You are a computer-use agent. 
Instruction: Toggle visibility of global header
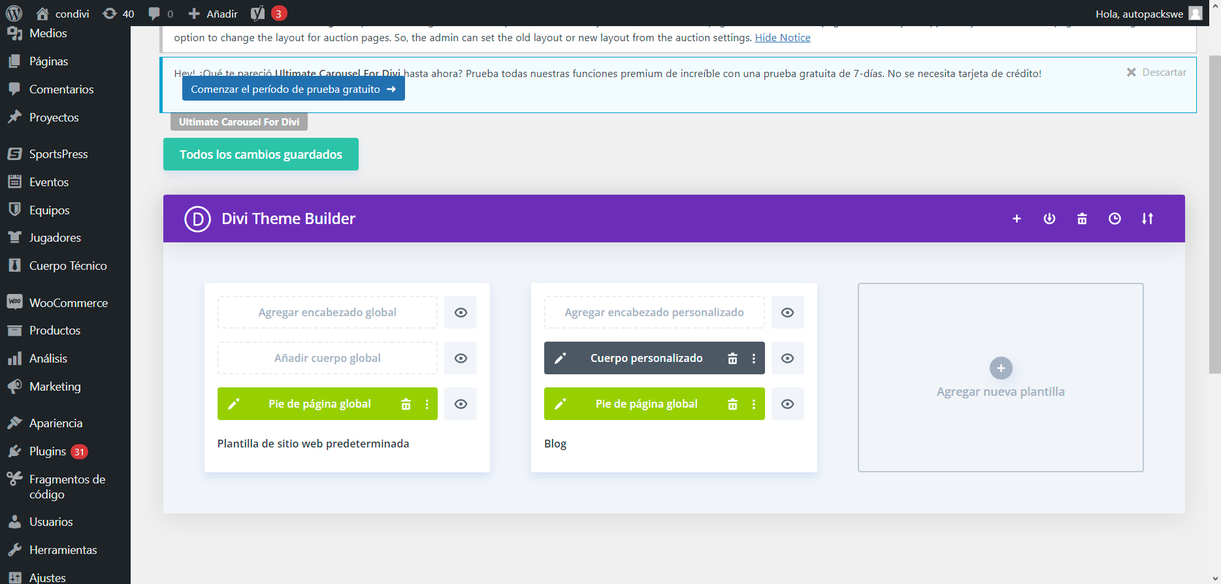pos(461,312)
